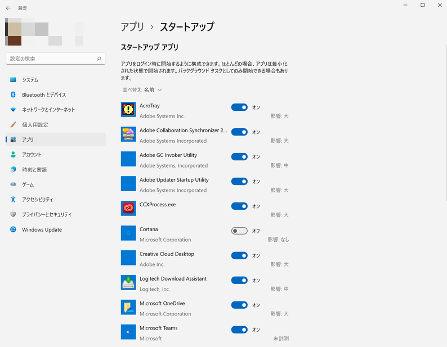The width and height of the screenshot is (447, 347).
Task: Click the アクセシビリティ figure icon
Action: click(x=13, y=200)
